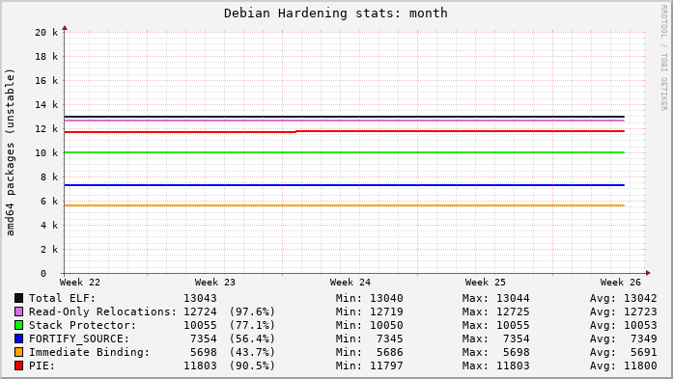This screenshot has width=673, height=379.
Task: Click the '6 k' y-axis label
Action: (49, 202)
